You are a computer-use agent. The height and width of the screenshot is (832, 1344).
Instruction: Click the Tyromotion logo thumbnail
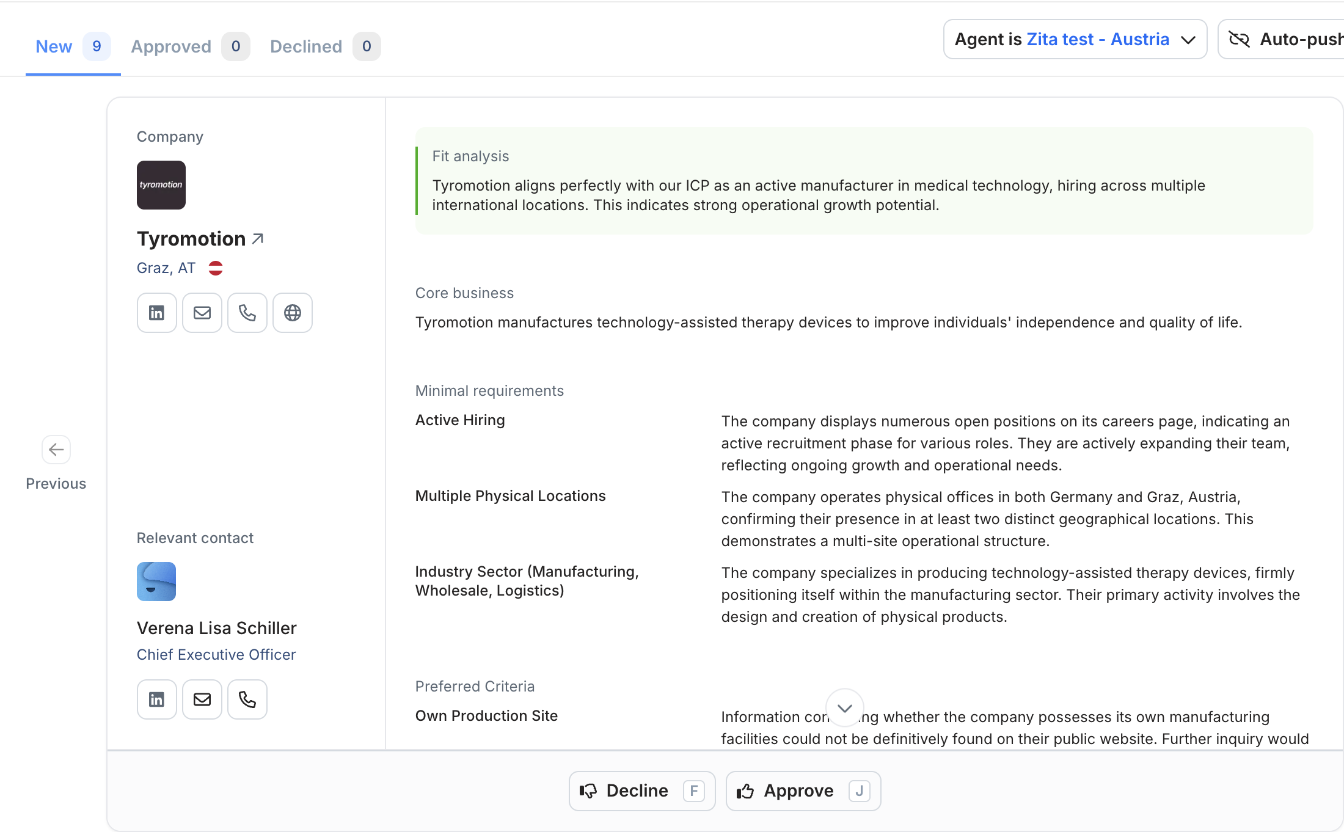[161, 185]
